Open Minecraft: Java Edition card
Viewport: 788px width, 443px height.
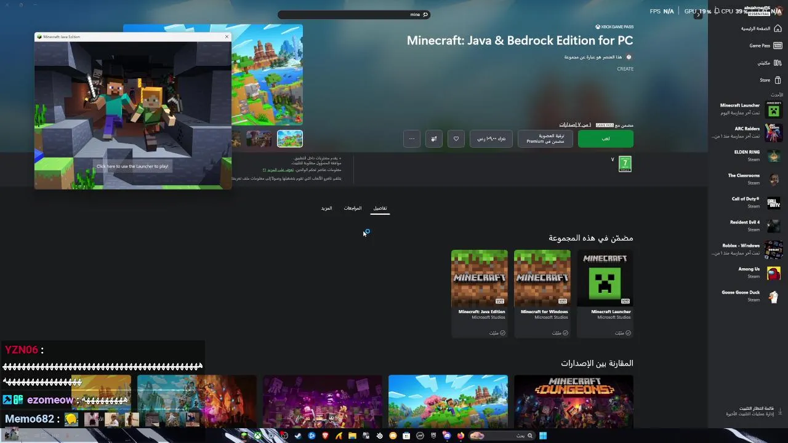[480, 293]
